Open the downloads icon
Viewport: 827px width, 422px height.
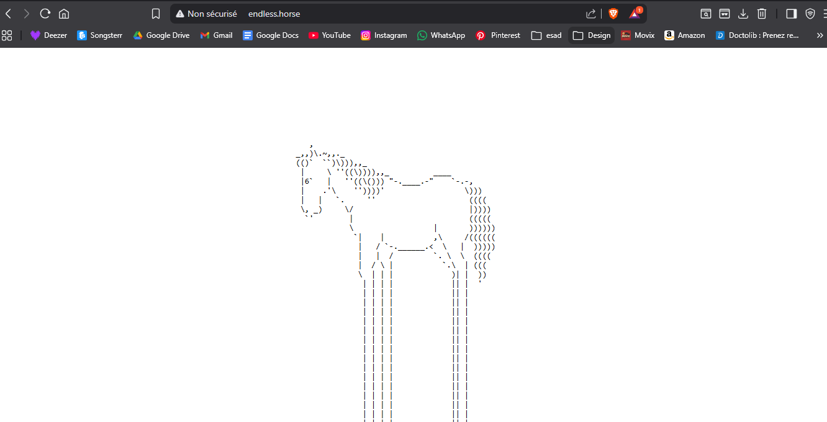coord(743,14)
